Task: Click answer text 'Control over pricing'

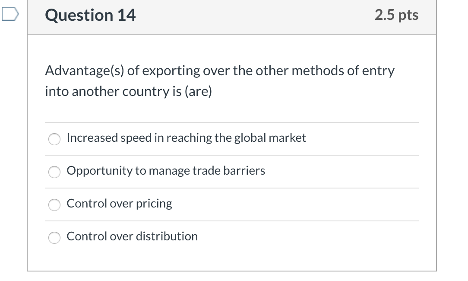Action: [x=119, y=204]
